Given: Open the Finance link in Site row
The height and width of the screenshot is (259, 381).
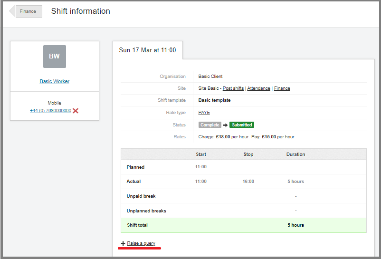Looking at the screenshot, I should [x=282, y=88].
